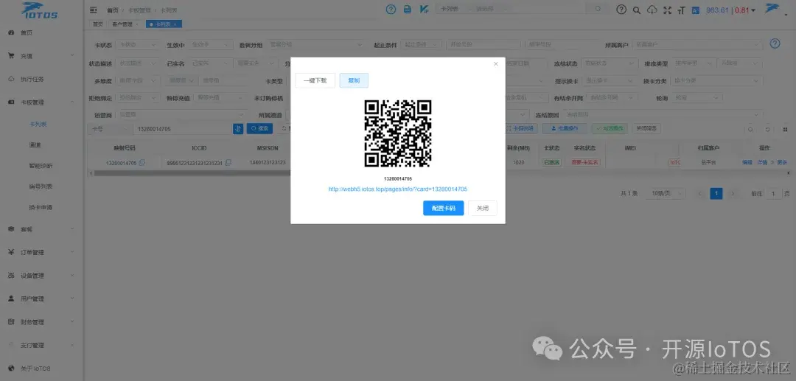796x381 pixels.
Task: Click the IoTOS avatar logo at top right
Action: point(772,9)
